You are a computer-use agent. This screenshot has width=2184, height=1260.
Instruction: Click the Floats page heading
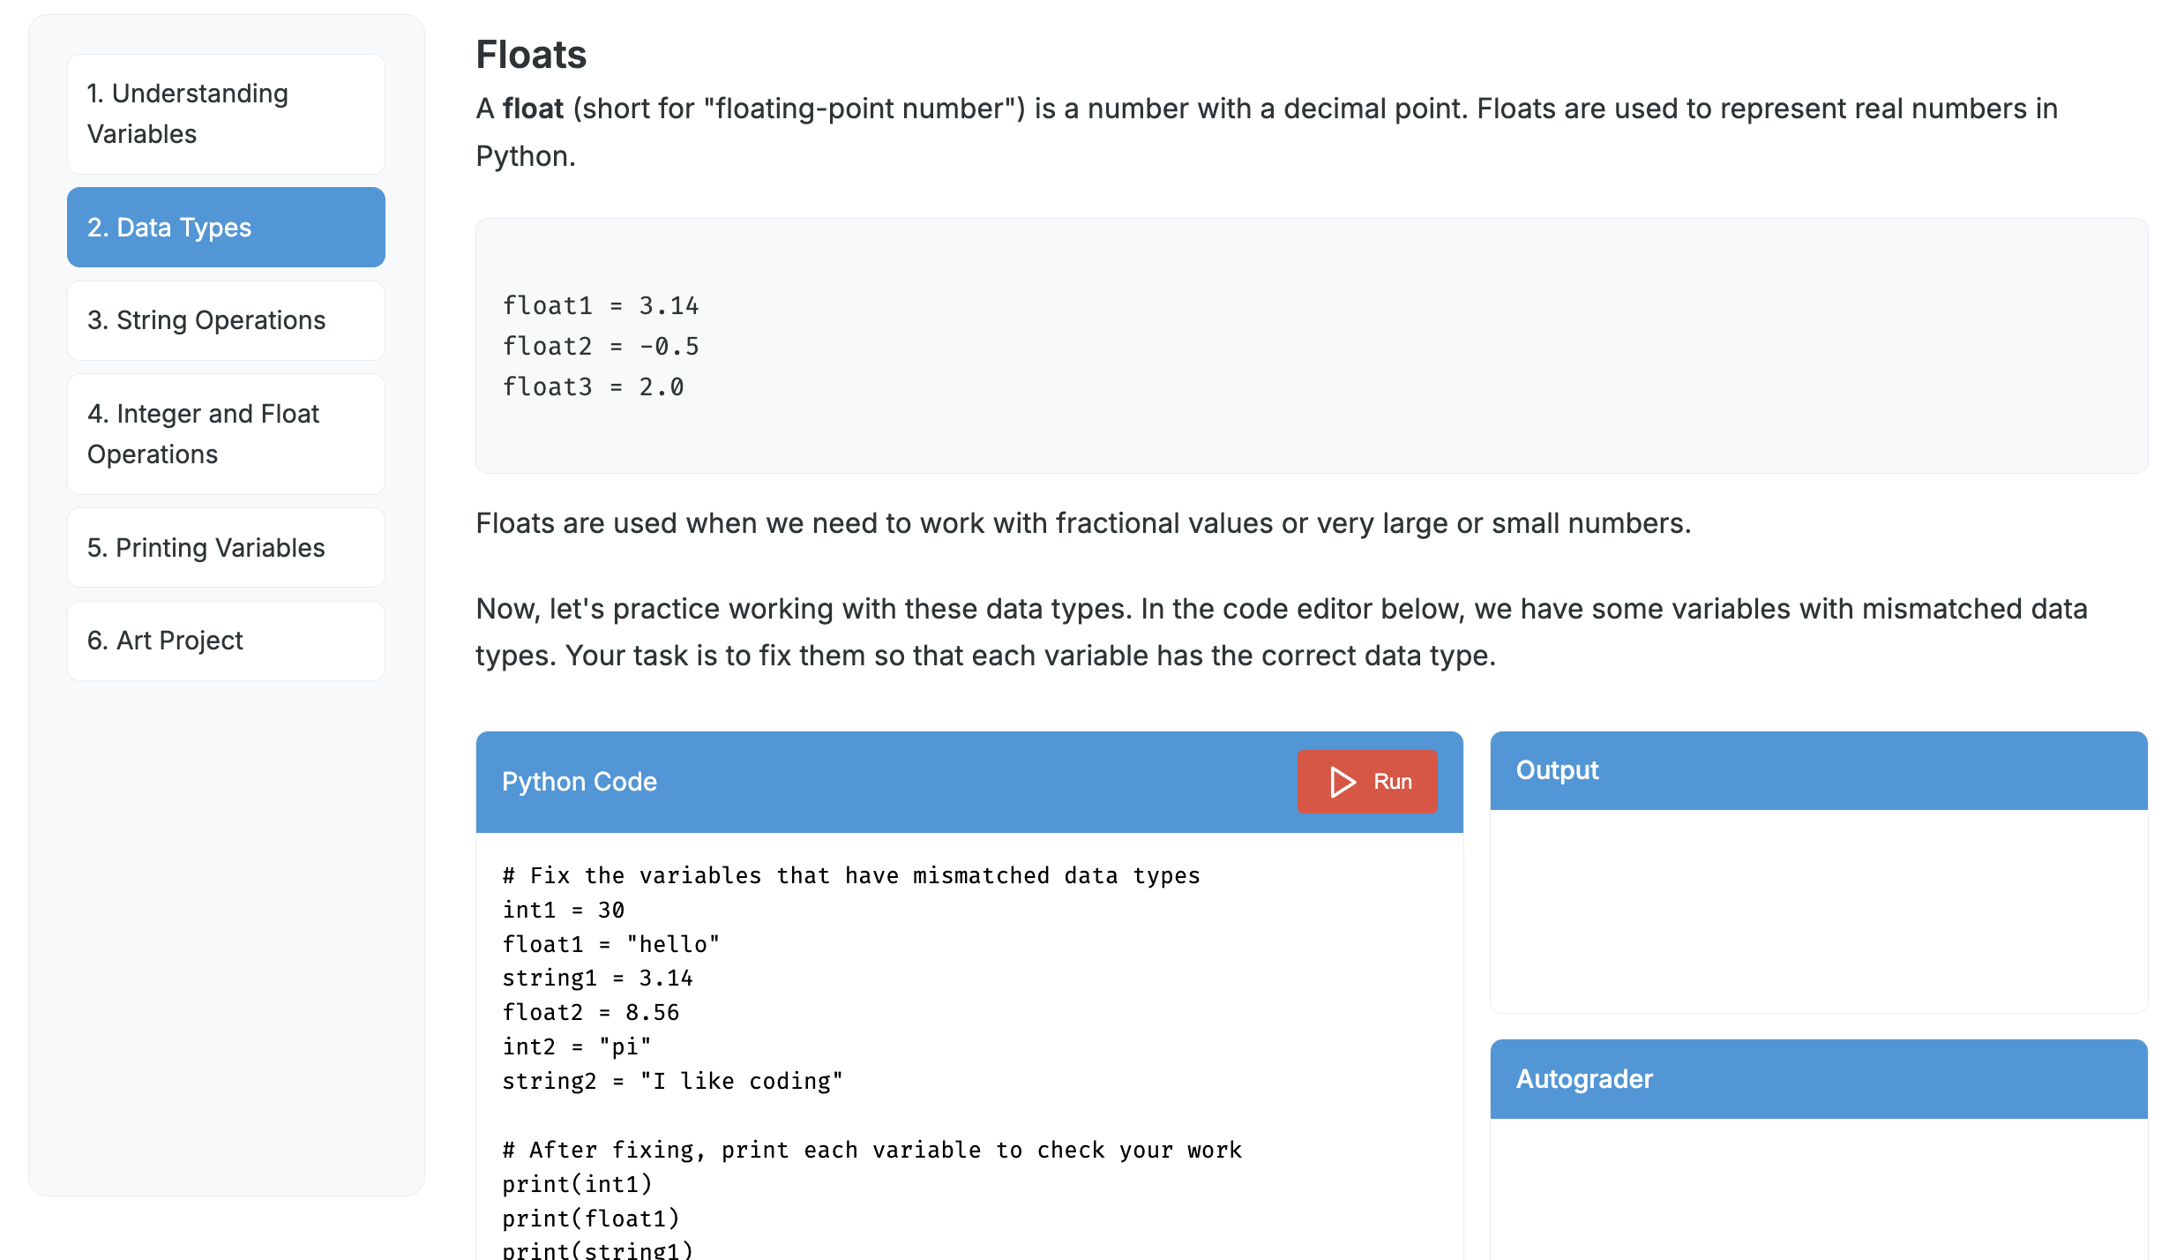[x=531, y=54]
